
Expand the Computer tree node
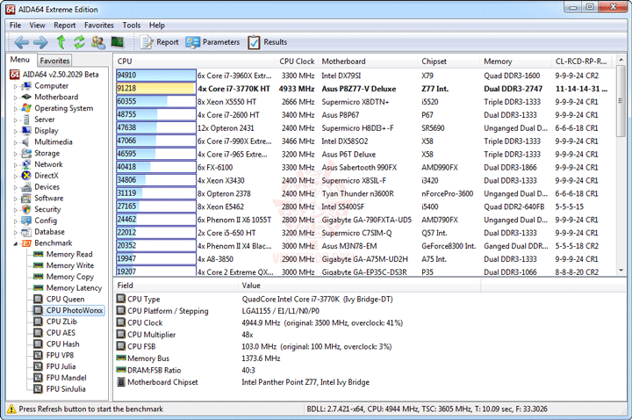tap(16, 86)
